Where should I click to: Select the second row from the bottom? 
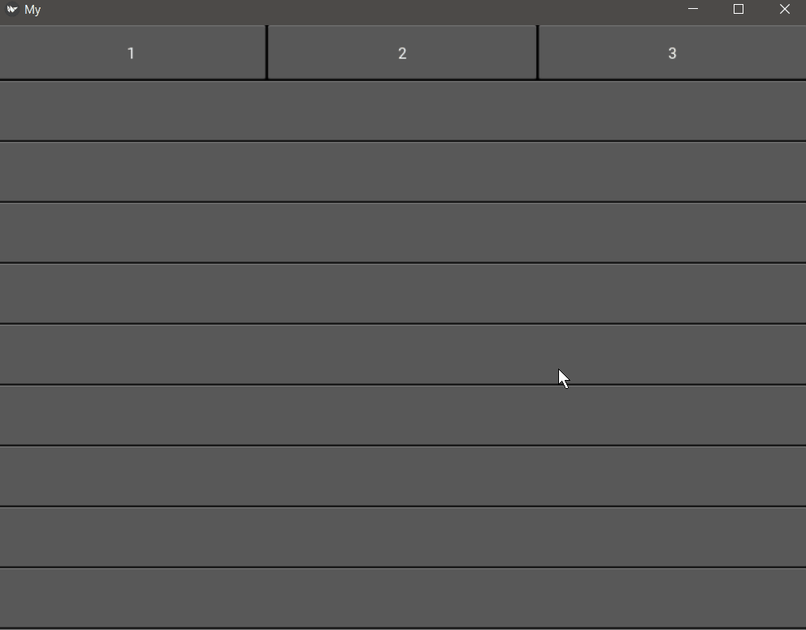(403, 537)
